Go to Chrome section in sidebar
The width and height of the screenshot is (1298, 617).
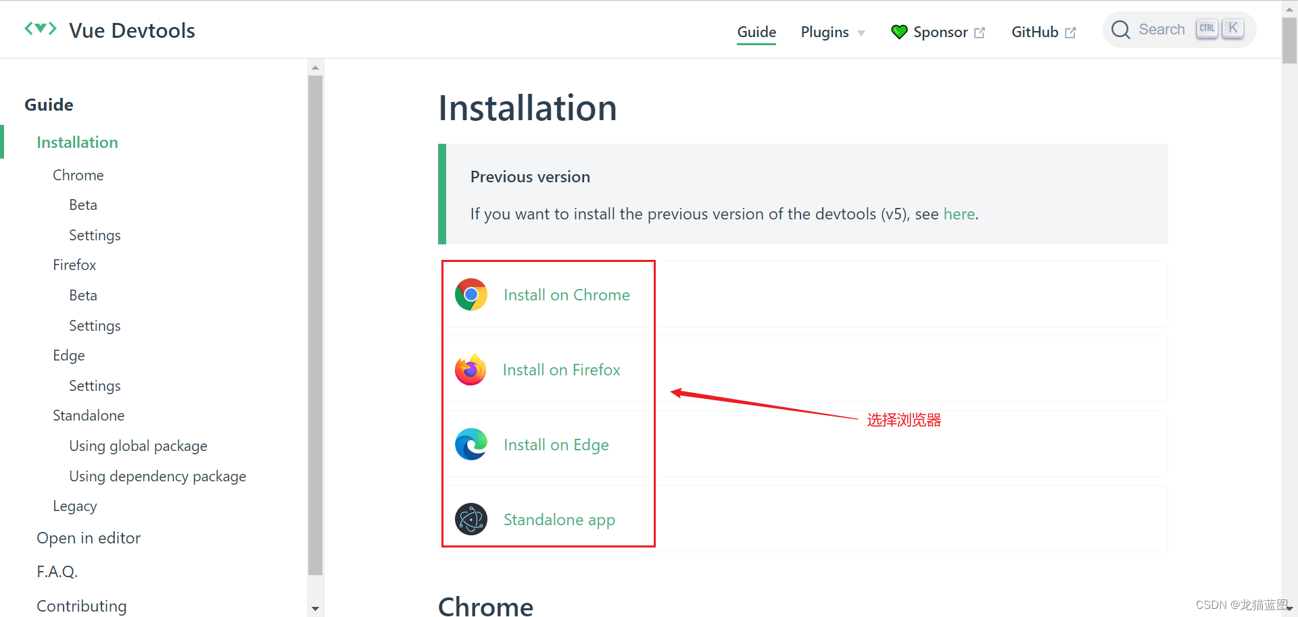[78, 175]
